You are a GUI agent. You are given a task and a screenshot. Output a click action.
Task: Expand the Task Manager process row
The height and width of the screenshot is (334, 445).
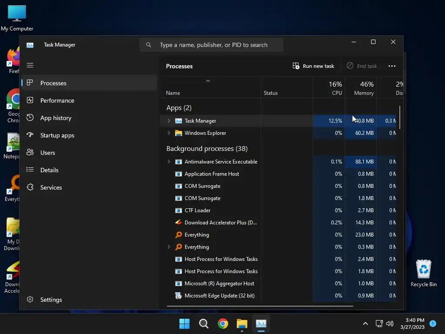(169, 121)
